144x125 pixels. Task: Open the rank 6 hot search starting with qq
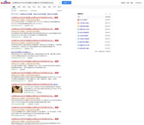click(x=84, y=36)
